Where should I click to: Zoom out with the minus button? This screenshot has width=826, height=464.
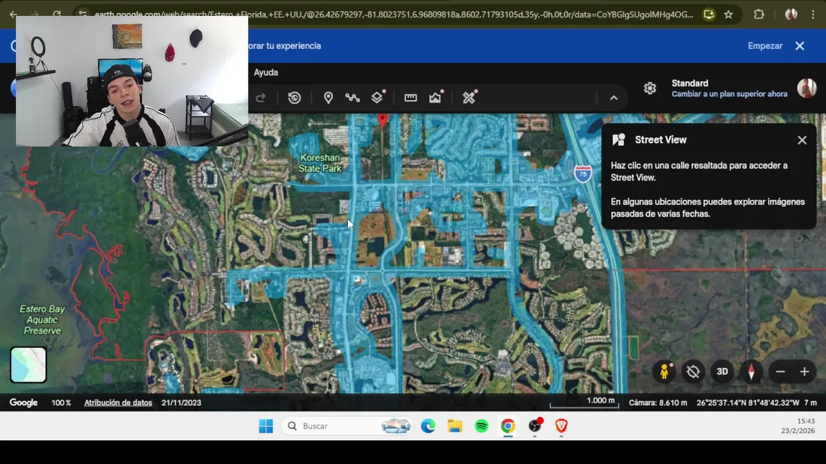pyautogui.click(x=780, y=372)
